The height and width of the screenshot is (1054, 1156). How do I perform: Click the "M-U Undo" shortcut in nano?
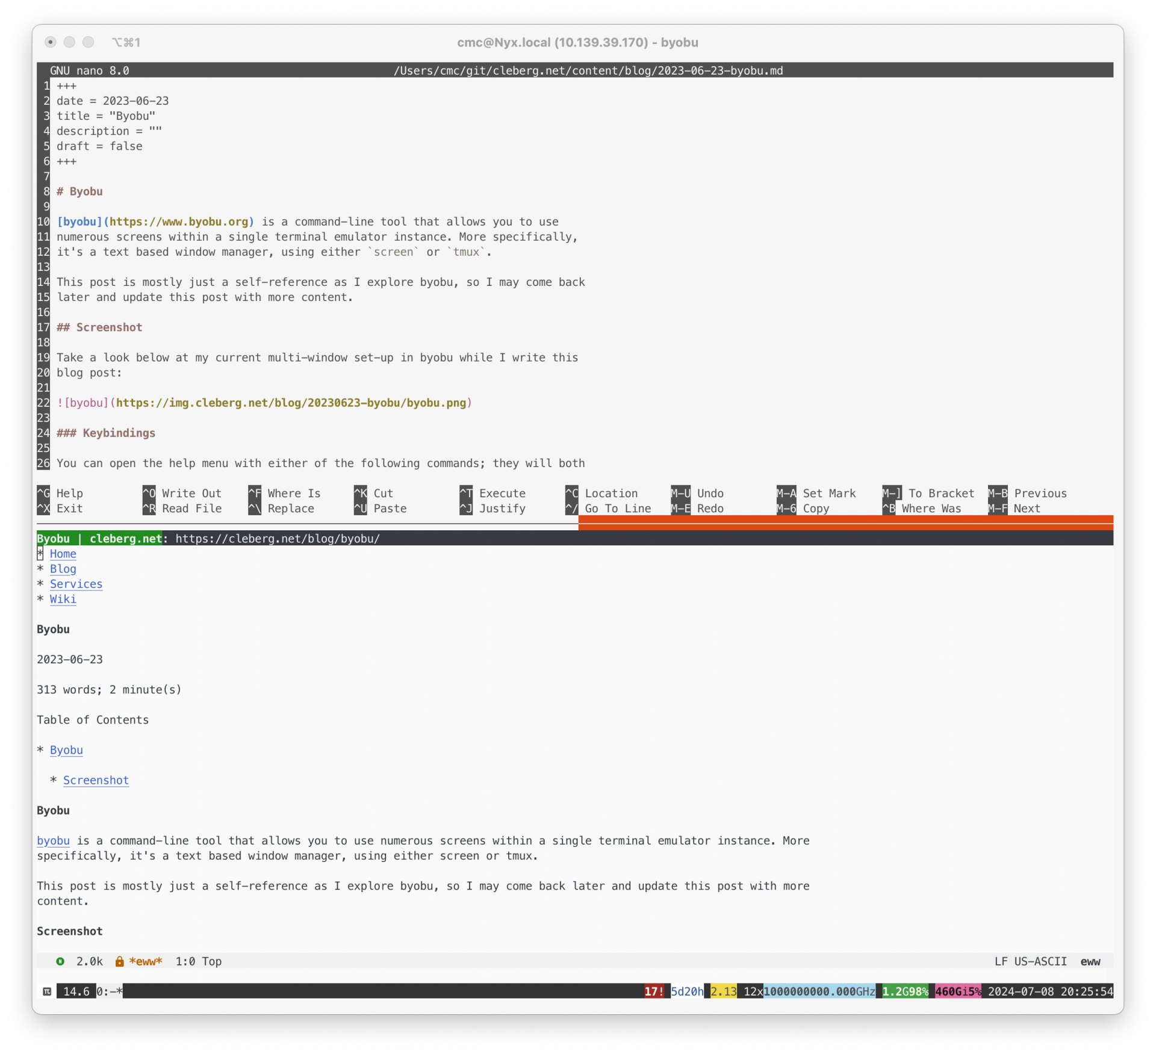pos(697,493)
